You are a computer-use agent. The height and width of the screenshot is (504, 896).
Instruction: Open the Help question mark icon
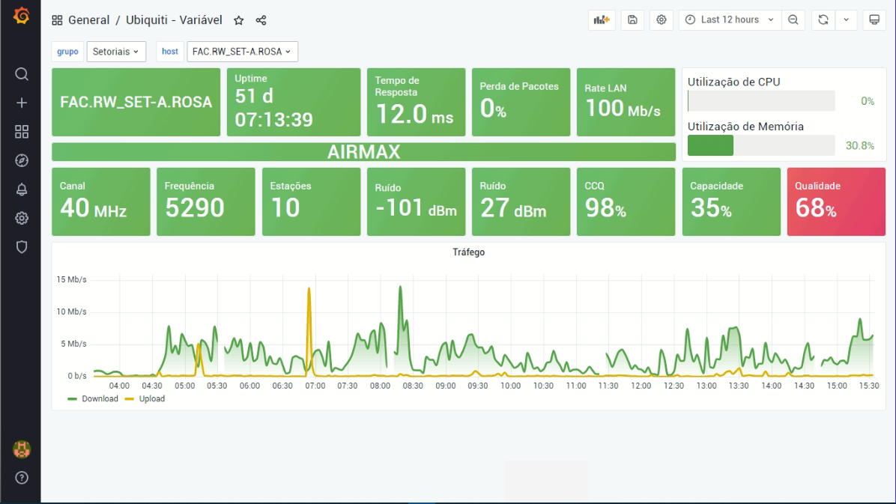22,478
